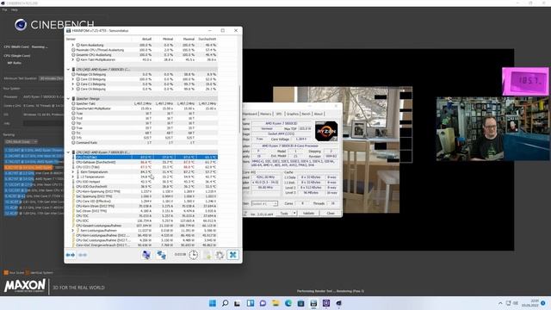
Task: Expand the Kern-Temperaturen row
Action: [x=72, y=172]
